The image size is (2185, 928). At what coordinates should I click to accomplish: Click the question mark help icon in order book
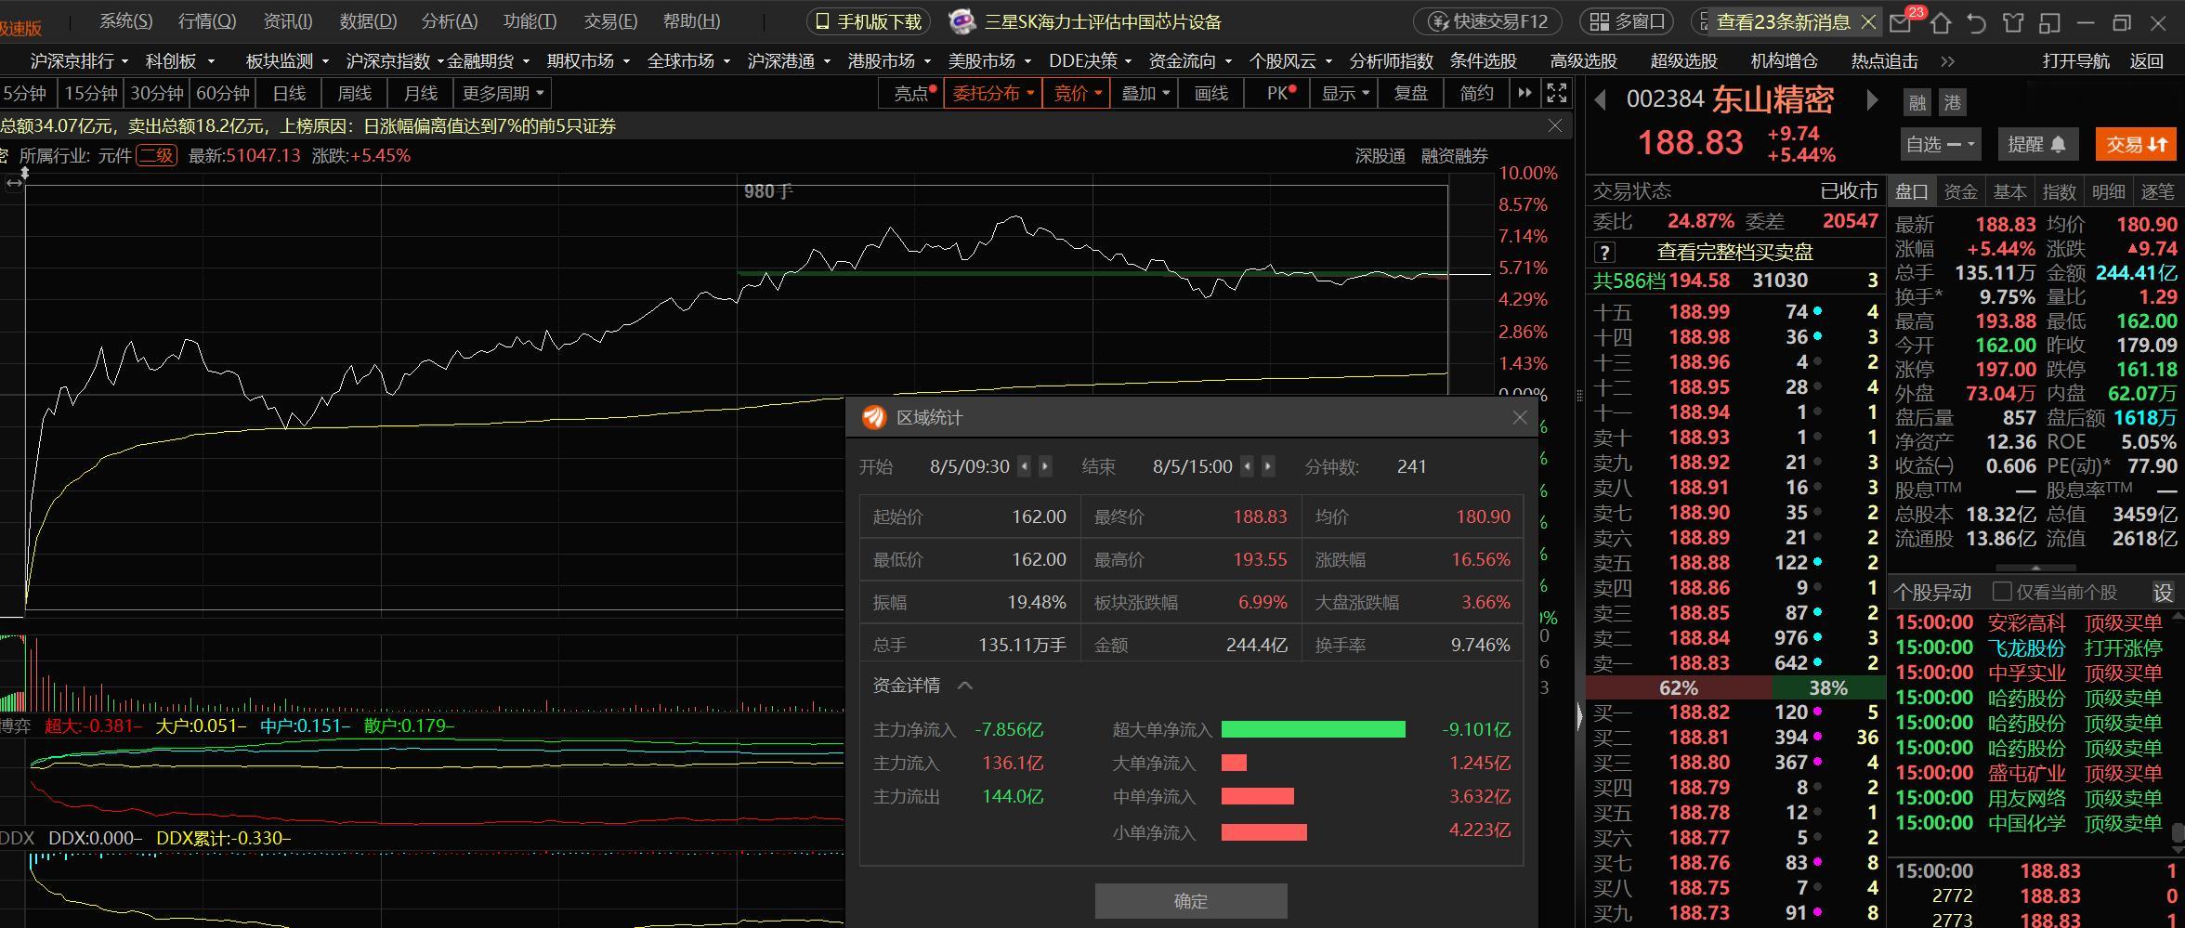1604,253
